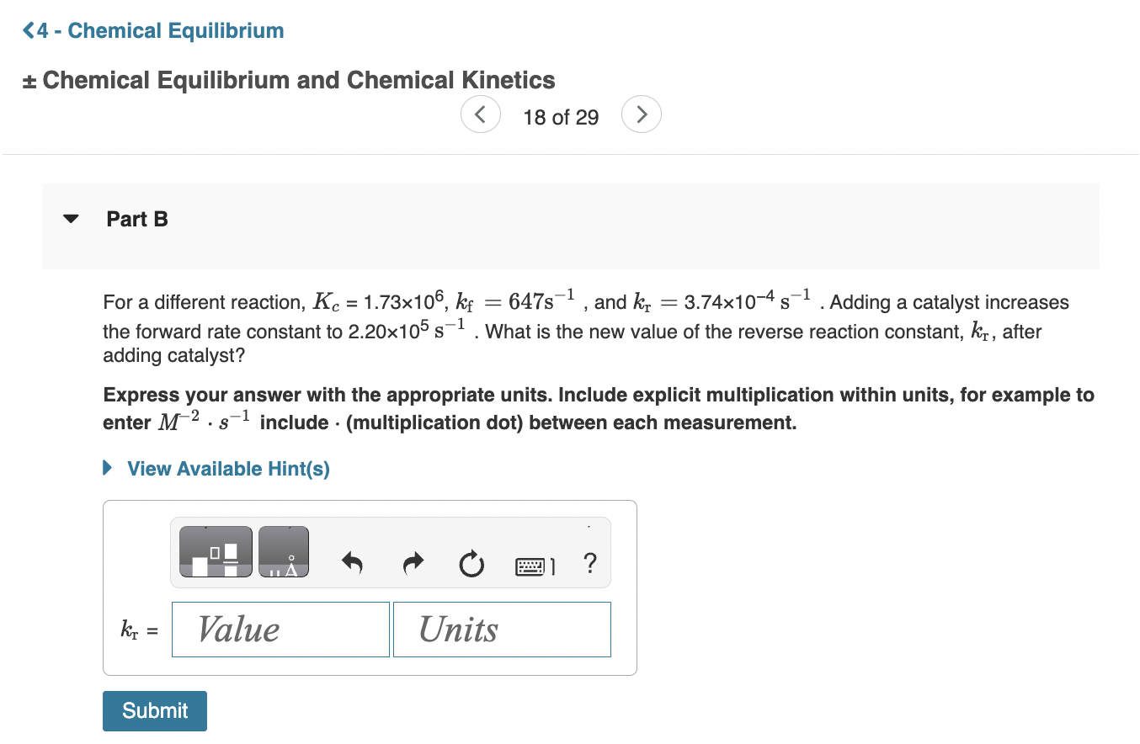Open the next question with the right chevron
The width and height of the screenshot is (1140, 744).
642,114
